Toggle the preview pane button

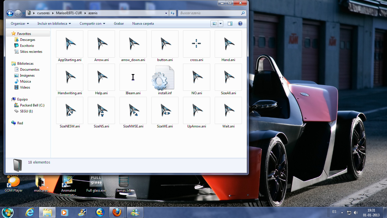(x=230, y=24)
